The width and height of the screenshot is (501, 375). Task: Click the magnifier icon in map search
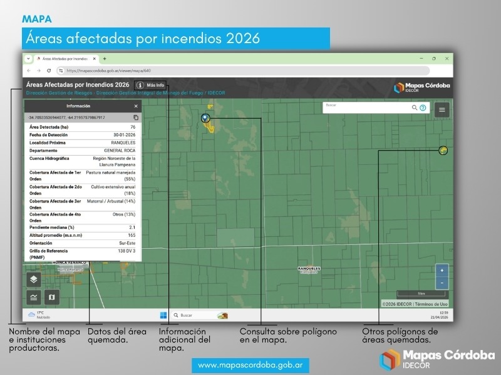(x=415, y=107)
